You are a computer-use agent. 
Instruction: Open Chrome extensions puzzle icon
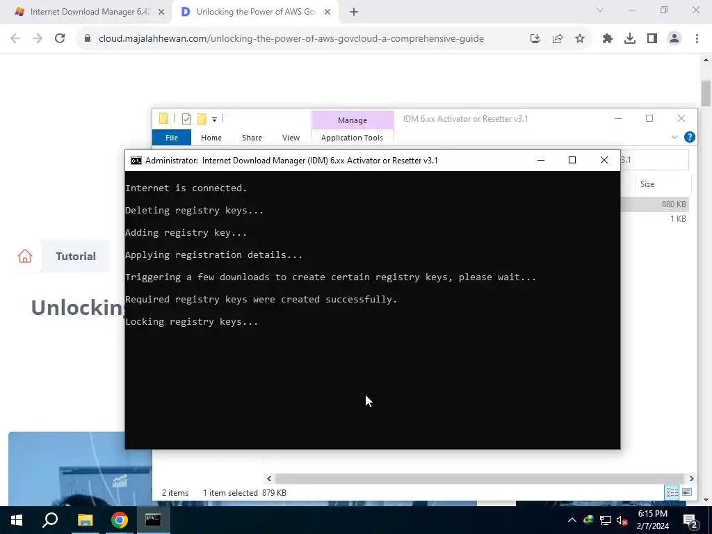pyautogui.click(x=608, y=39)
